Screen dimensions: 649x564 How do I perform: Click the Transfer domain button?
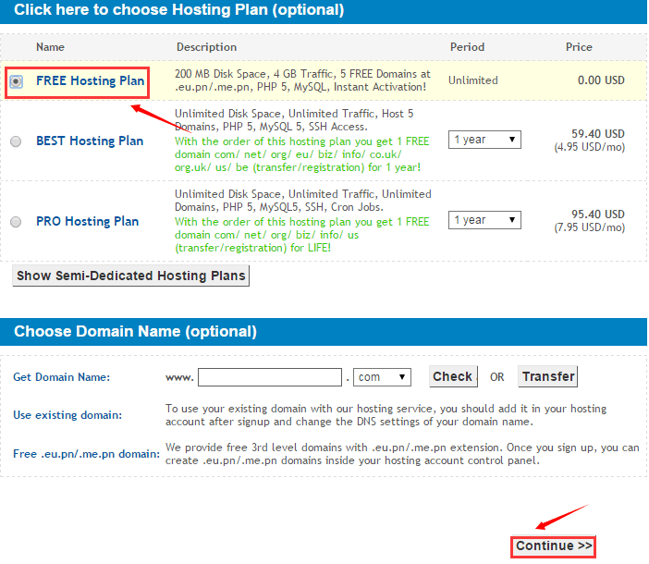coord(548,376)
